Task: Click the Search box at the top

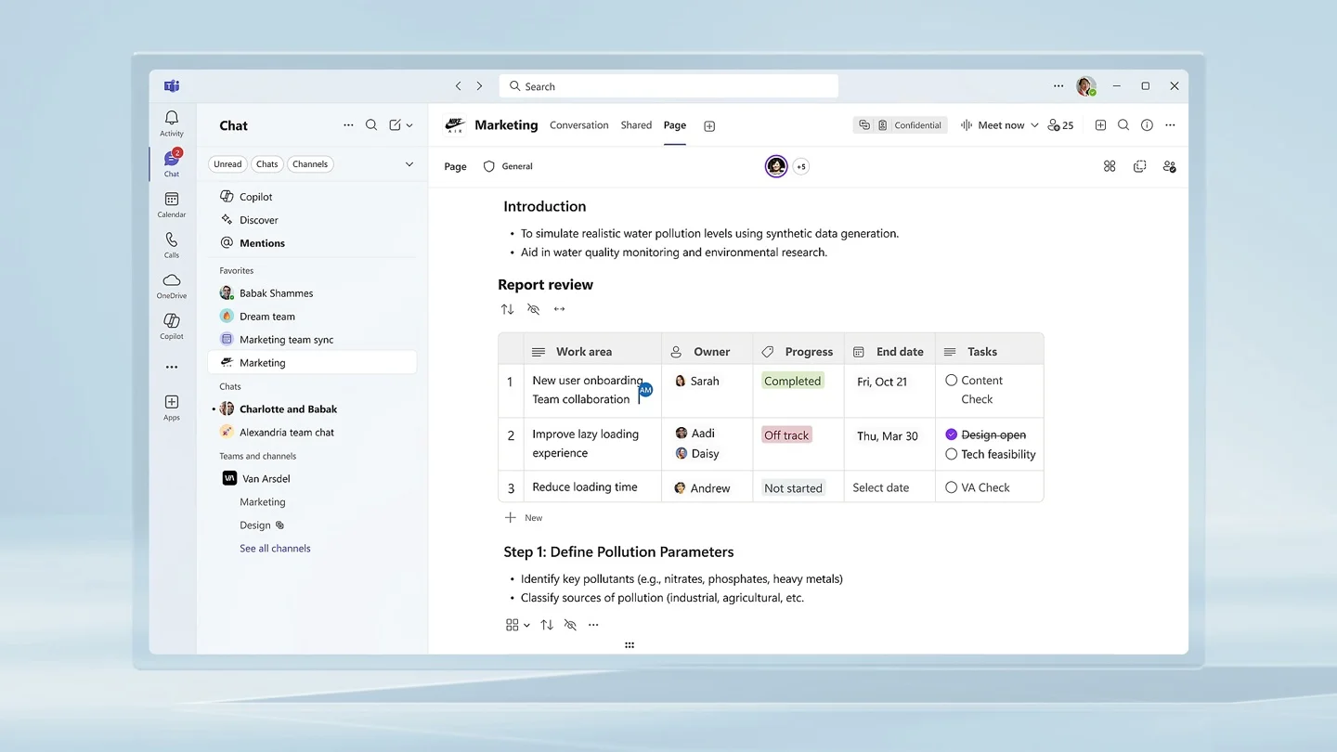Action: [x=668, y=86]
